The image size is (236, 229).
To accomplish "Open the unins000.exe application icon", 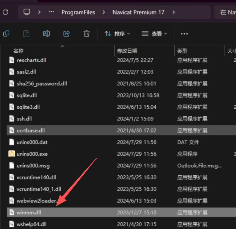I will point(12,154).
